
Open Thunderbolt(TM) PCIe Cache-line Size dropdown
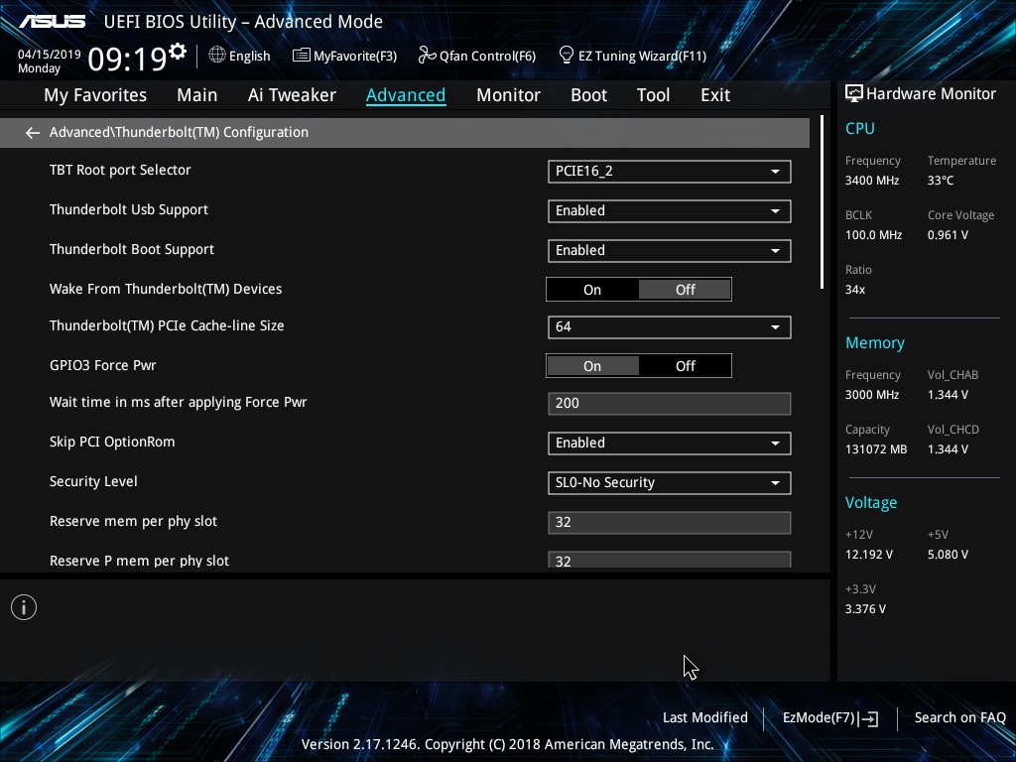670,327
